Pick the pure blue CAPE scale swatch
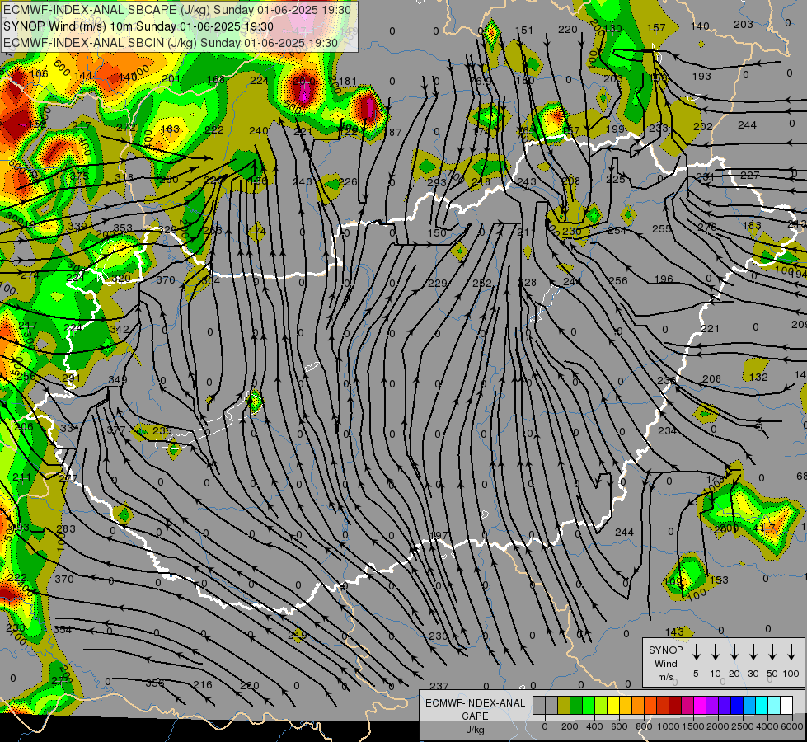 [x=736, y=705]
